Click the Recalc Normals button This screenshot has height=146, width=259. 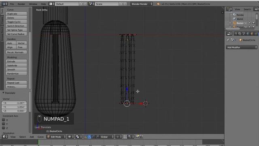tap(16, 52)
